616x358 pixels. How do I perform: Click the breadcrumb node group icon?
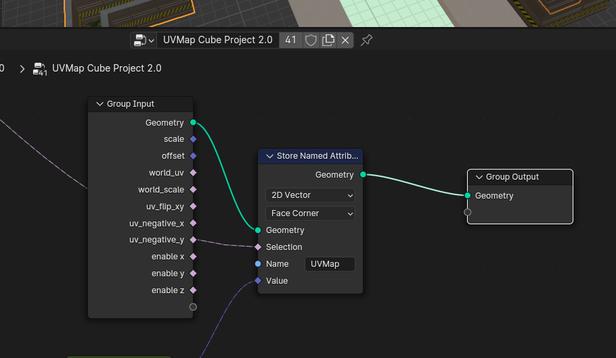(40, 69)
